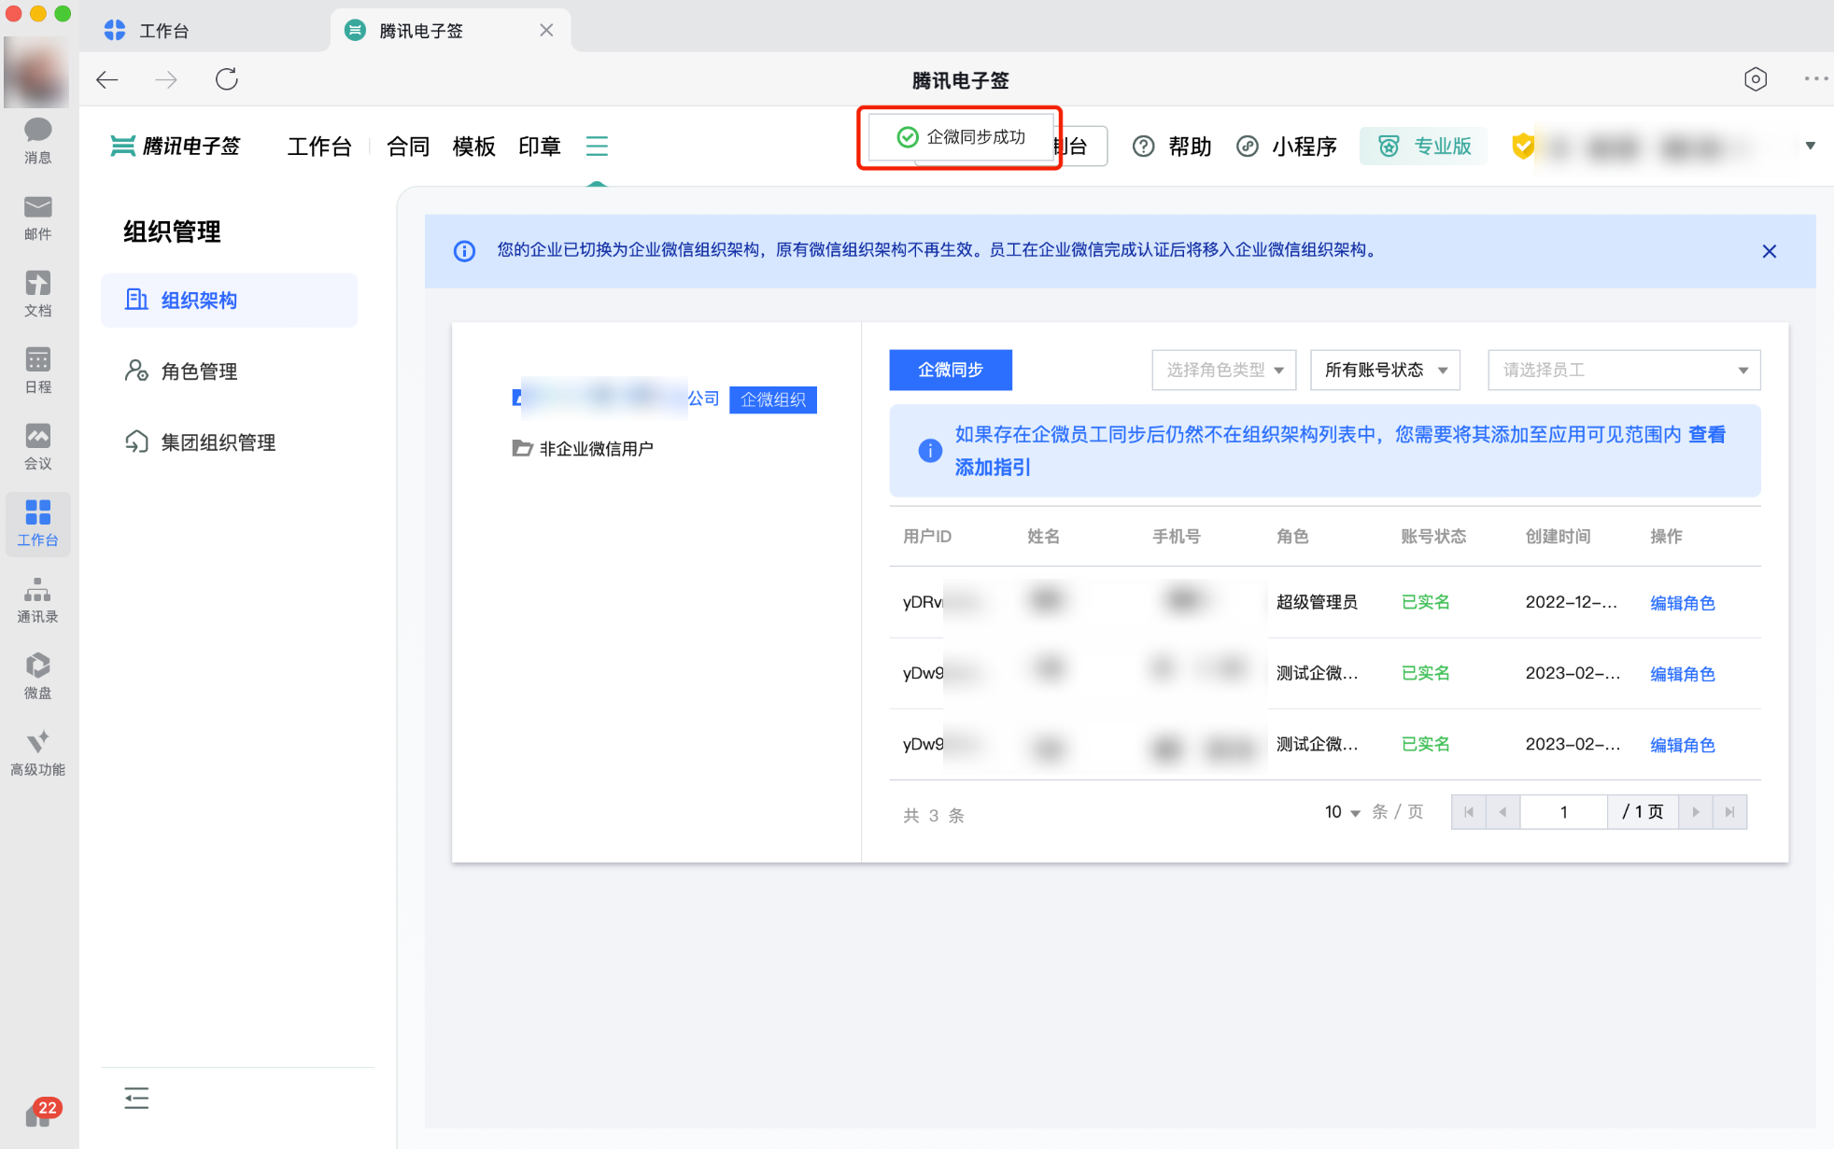Click the 帮助 help label
This screenshot has width=1834, height=1149.
coord(1190,147)
